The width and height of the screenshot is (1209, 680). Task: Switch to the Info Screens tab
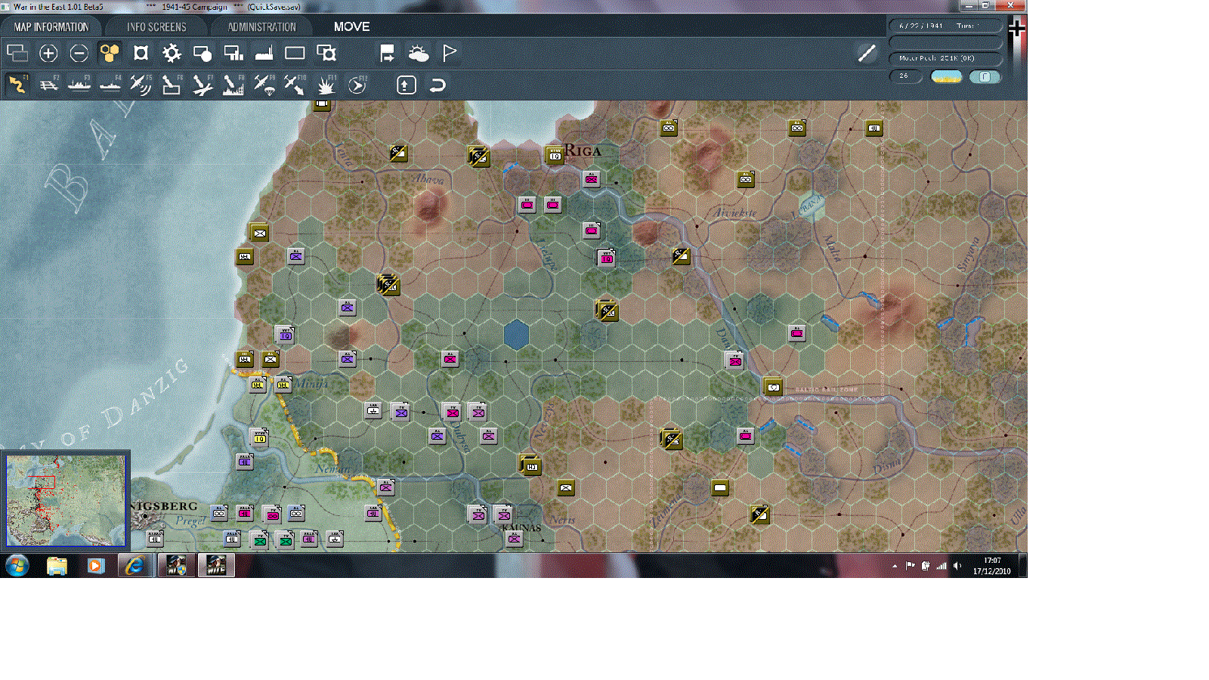(x=156, y=26)
